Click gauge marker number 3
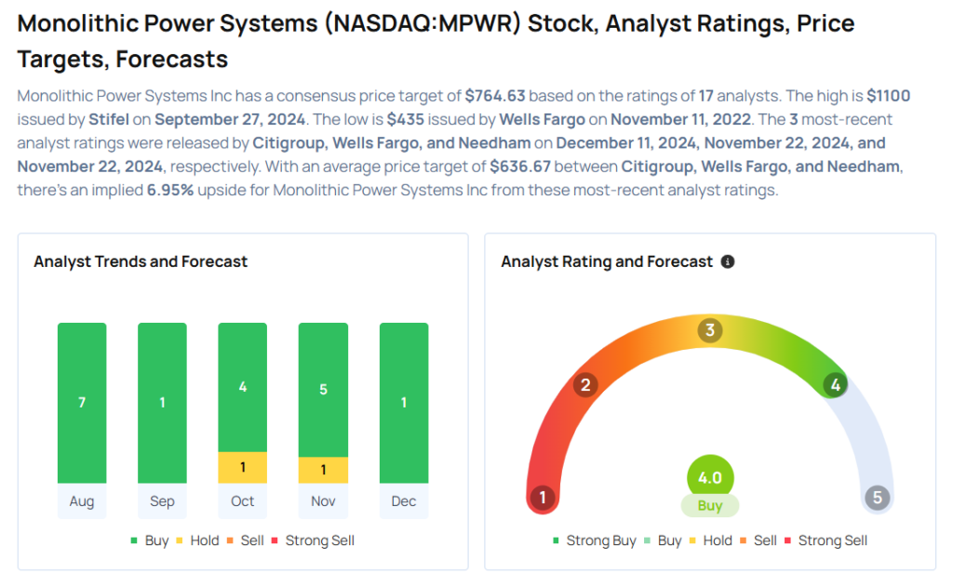 710,330
